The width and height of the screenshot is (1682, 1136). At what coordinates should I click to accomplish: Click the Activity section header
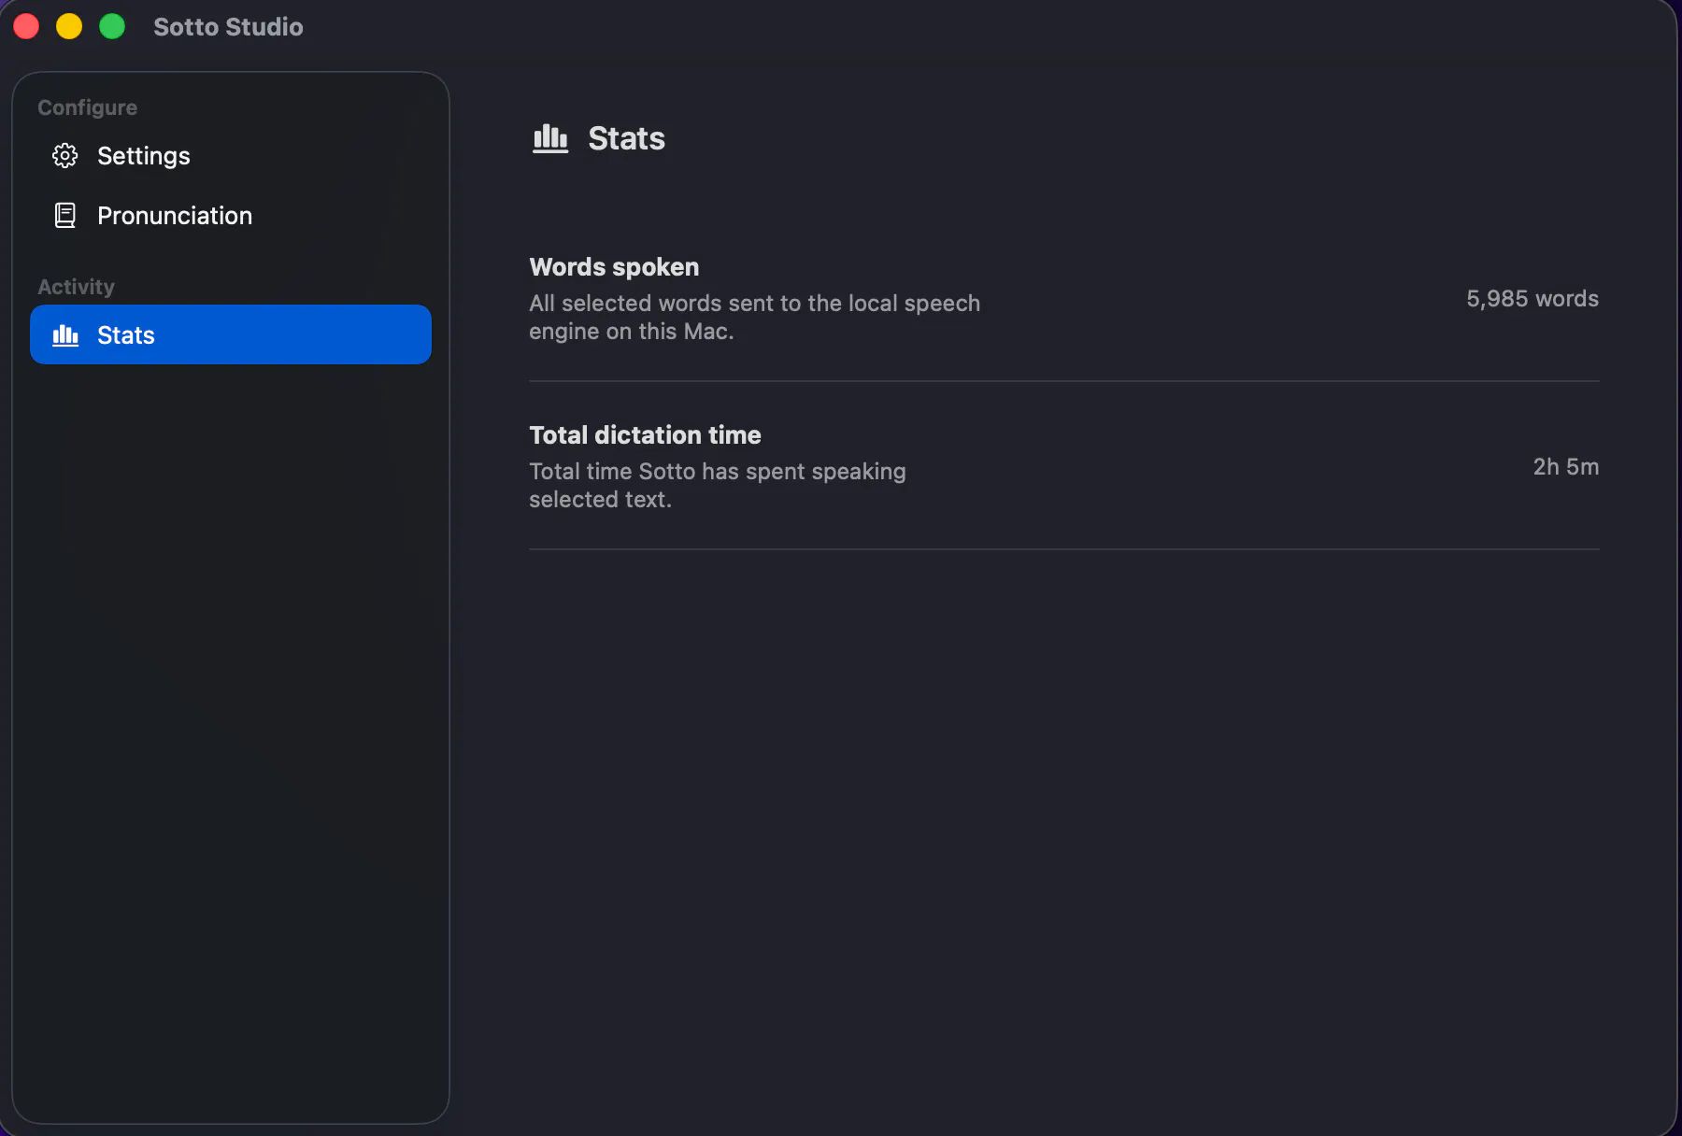click(76, 287)
